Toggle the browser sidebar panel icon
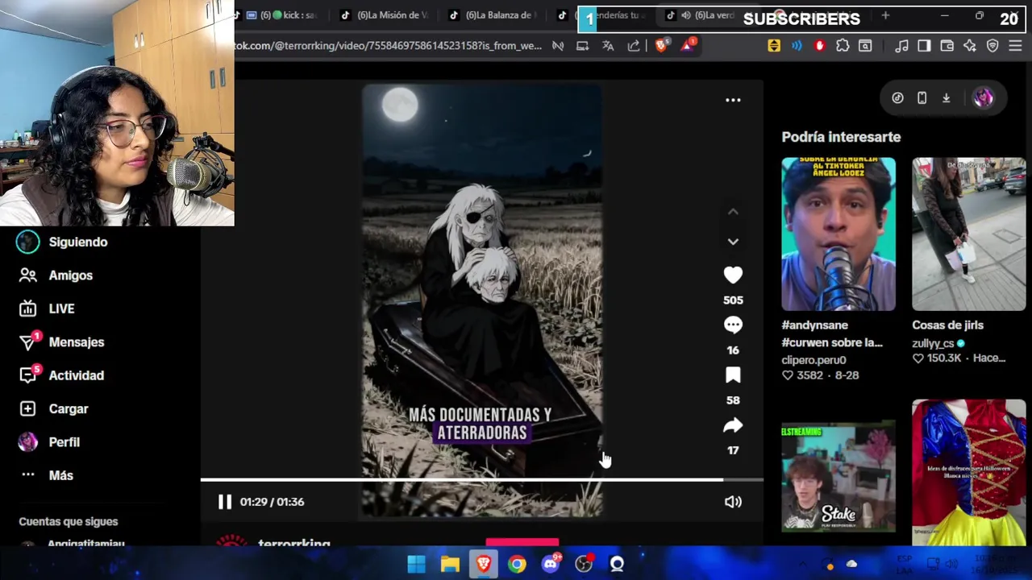This screenshot has width=1032, height=580. (924, 46)
